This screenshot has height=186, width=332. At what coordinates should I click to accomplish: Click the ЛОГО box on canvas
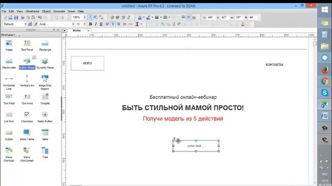tap(88, 63)
